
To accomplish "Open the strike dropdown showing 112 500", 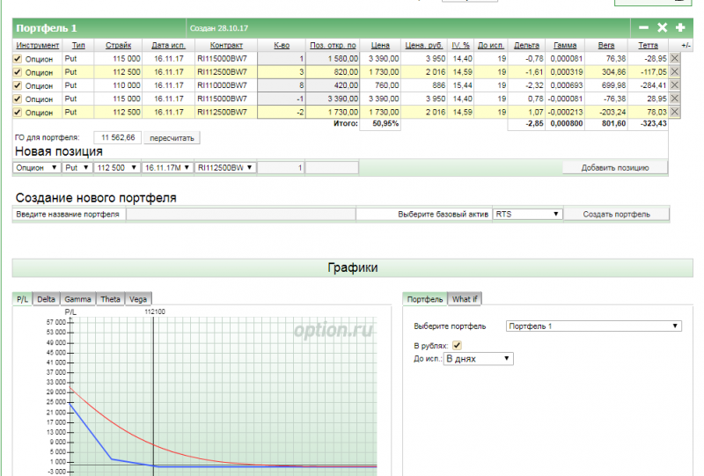I will [x=115, y=167].
